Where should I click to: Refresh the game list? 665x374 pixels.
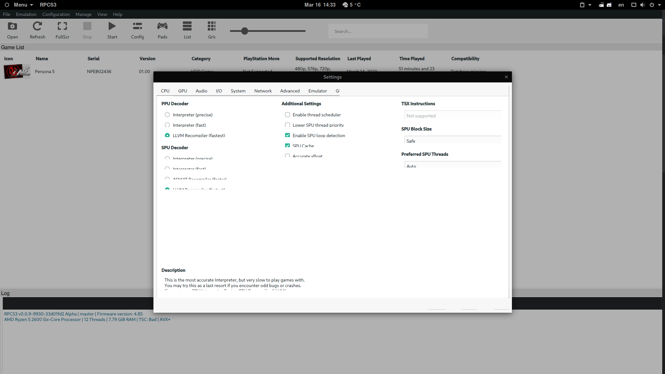[37, 30]
